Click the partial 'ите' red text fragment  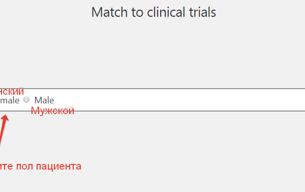[x=7, y=167]
